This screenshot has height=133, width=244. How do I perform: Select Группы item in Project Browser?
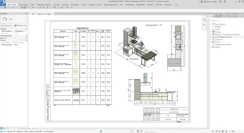point(217,42)
